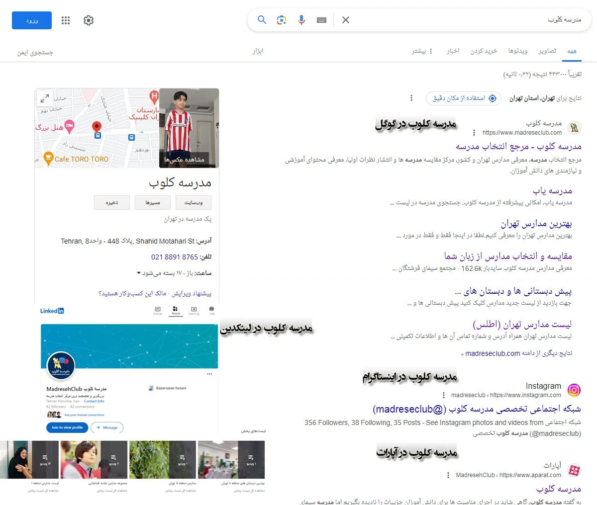The height and width of the screenshot is (505, 597).
Task: Open the Google apps grid
Action: click(x=66, y=20)
